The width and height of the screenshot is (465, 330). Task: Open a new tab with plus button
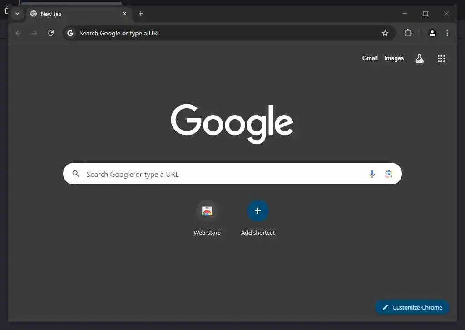click(x=141, y=14)
